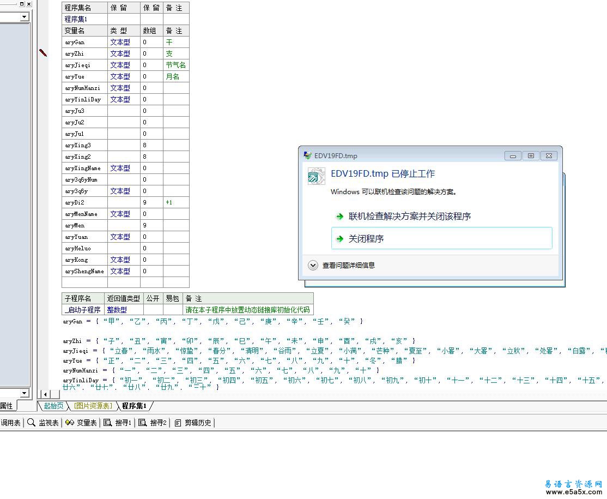The height and width of the screenshot is (499, 607).
Task: Click the 监视表 magnifier icon
Action: coord(32,423)
